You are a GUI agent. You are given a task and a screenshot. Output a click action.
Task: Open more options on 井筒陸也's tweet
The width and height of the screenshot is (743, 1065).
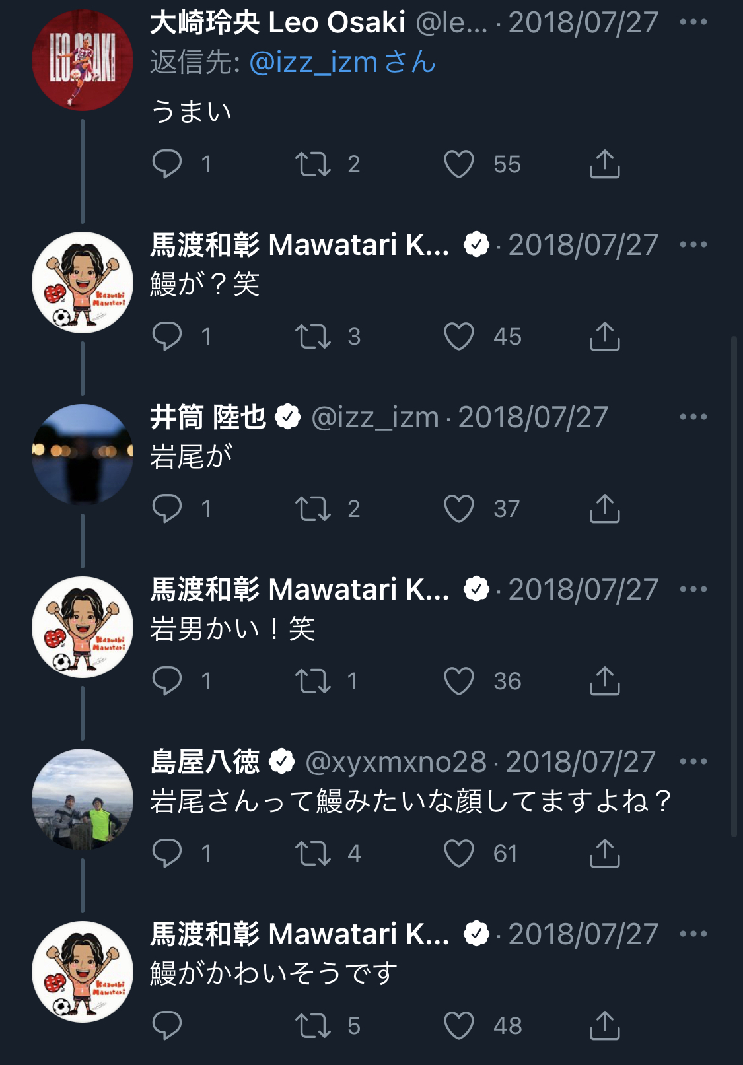(x=693, y=417)
